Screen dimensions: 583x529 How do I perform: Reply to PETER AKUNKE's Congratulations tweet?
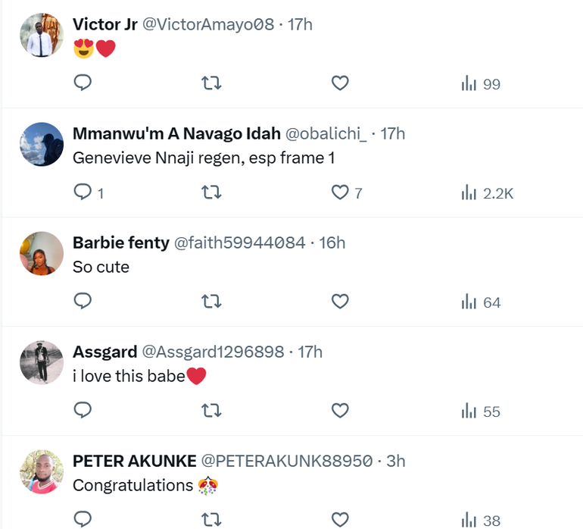point(83,519)
